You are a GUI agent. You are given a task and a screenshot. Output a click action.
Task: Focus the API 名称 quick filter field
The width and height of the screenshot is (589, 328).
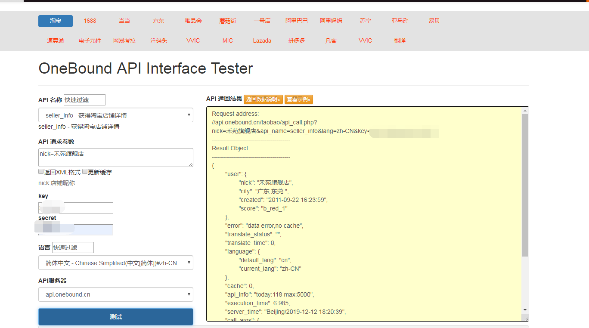coord(84,100)
